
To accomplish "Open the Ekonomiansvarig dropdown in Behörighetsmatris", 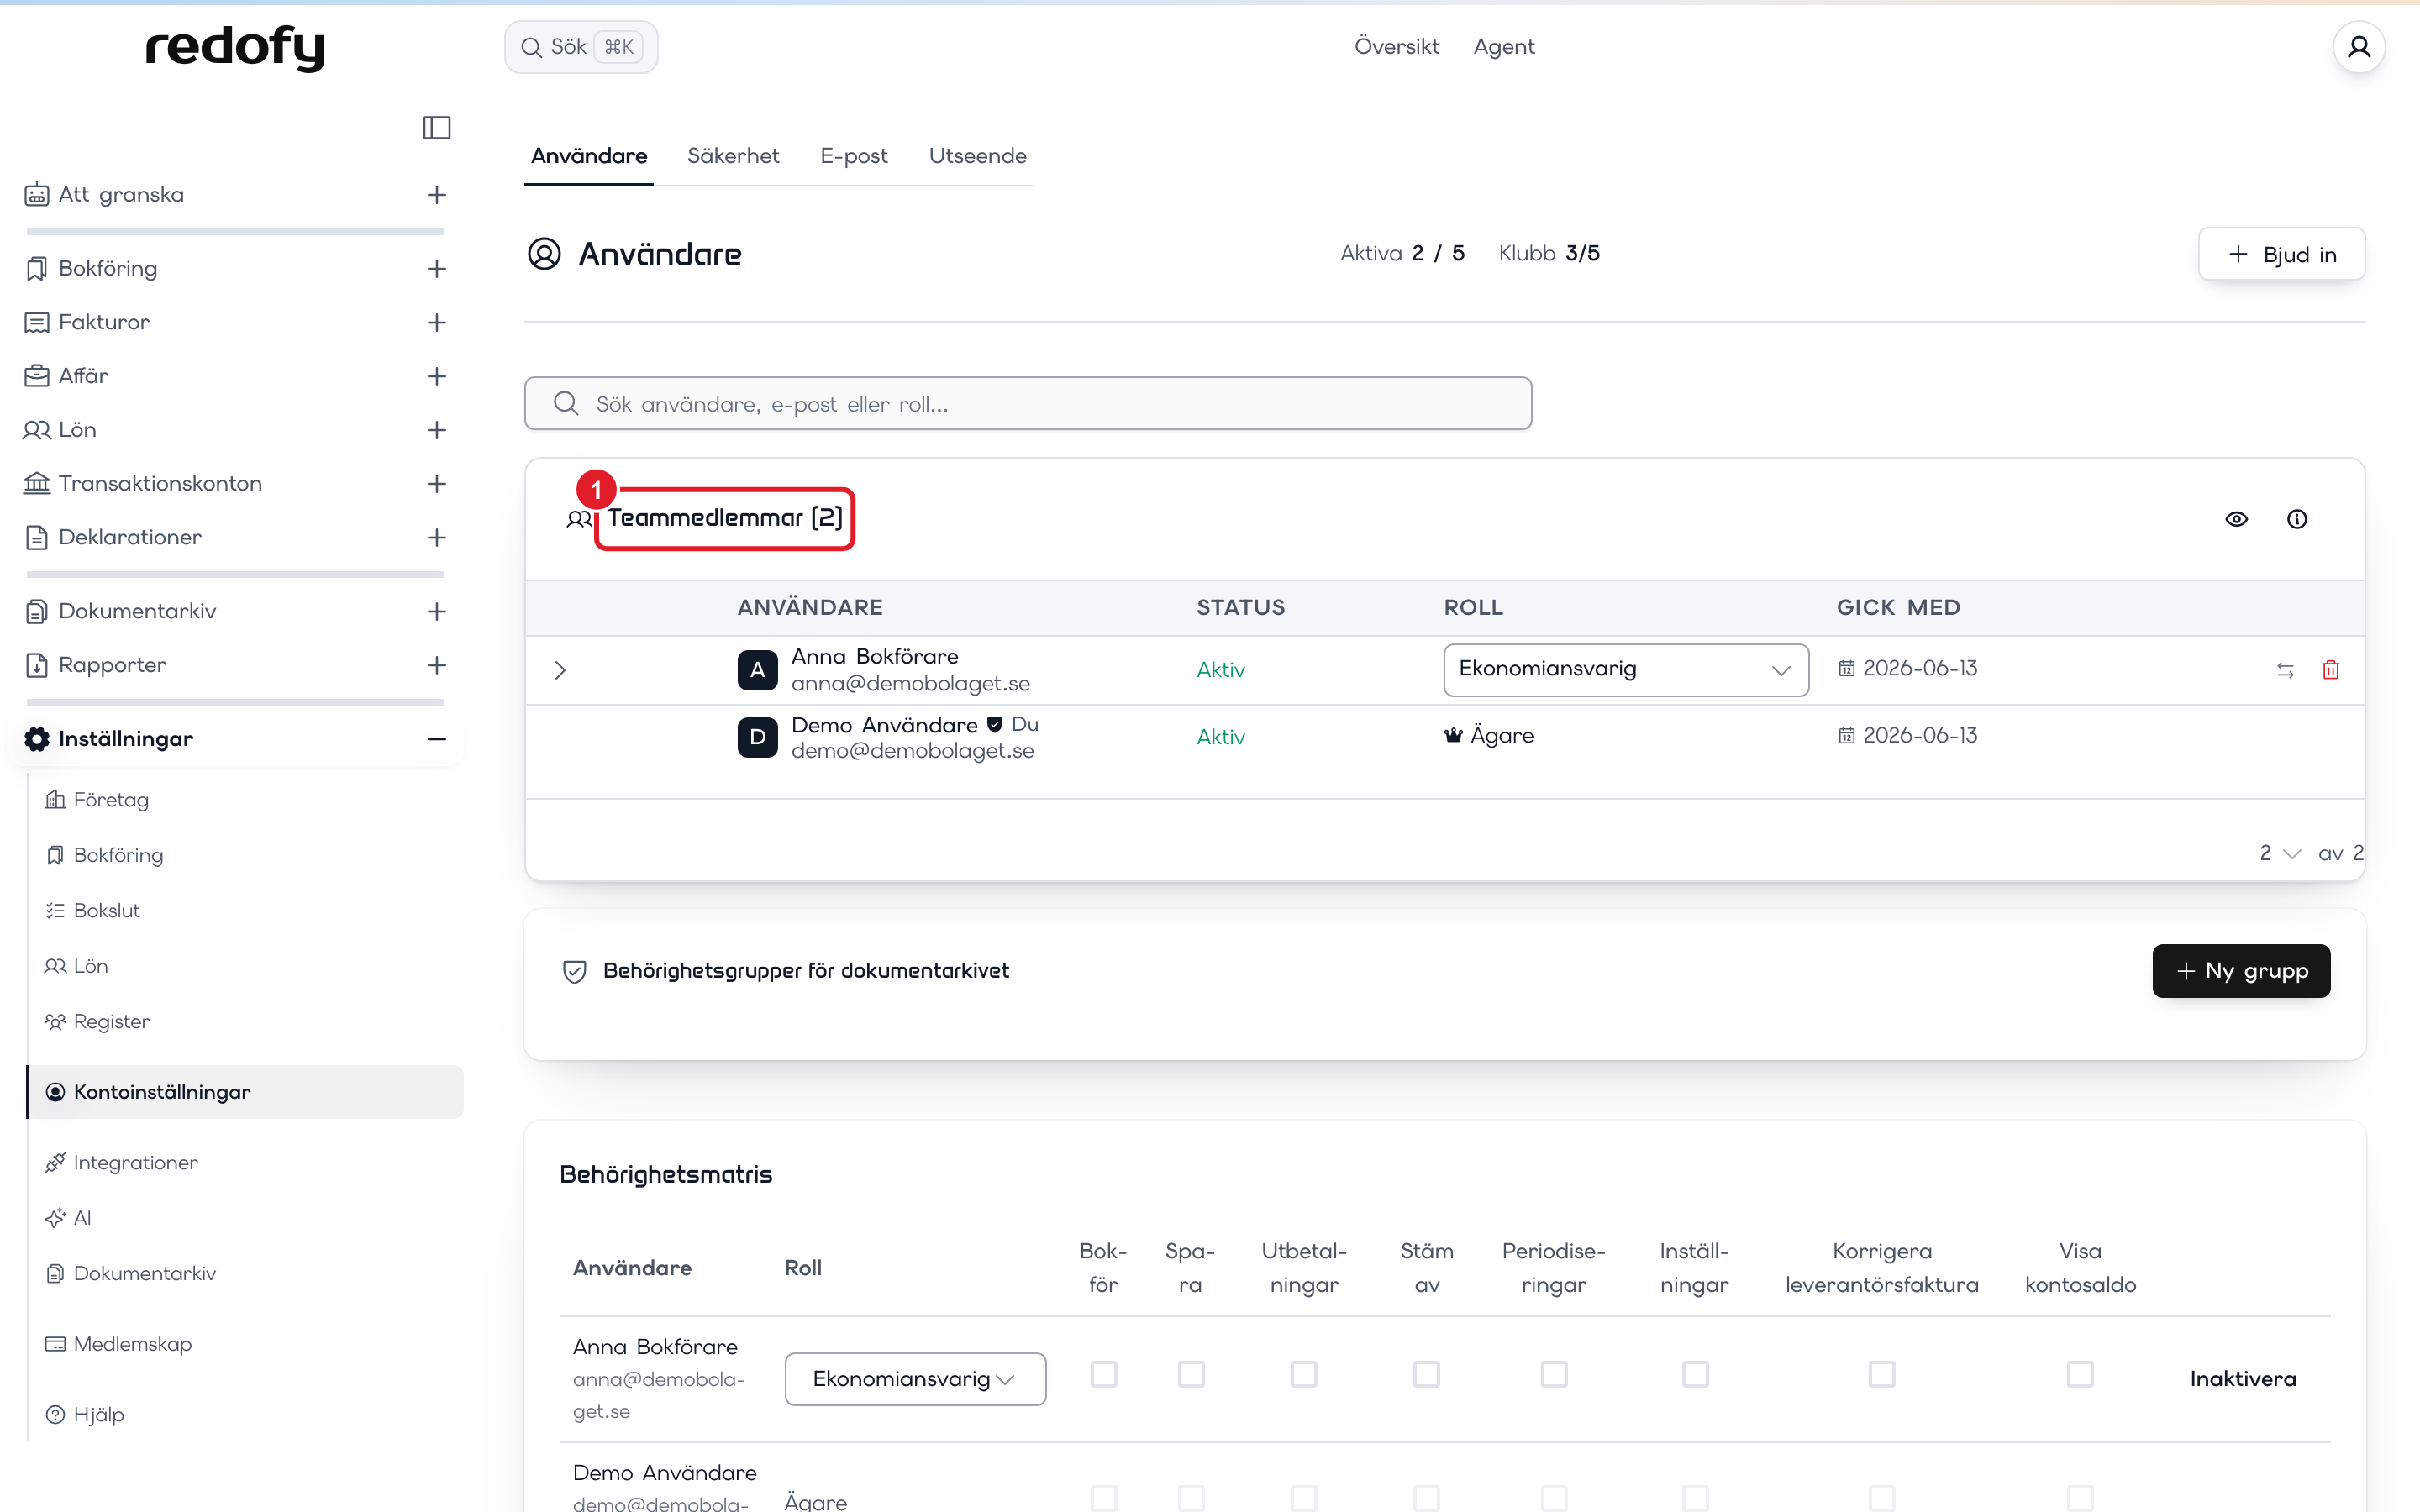I will point(915,1379).
